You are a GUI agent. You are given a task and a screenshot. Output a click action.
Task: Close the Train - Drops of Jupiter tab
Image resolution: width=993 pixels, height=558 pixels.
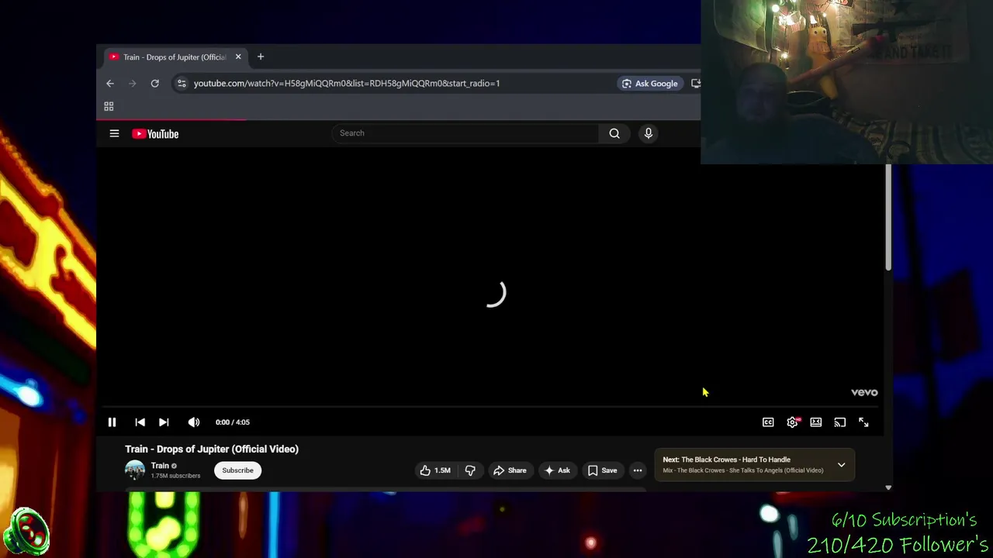tap(238, 57)
